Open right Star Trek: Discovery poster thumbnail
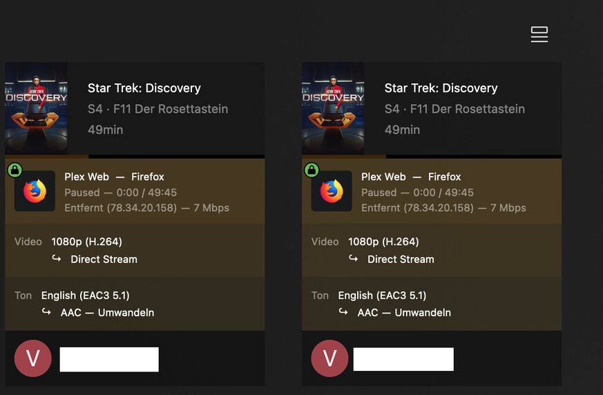 point(333,108)
